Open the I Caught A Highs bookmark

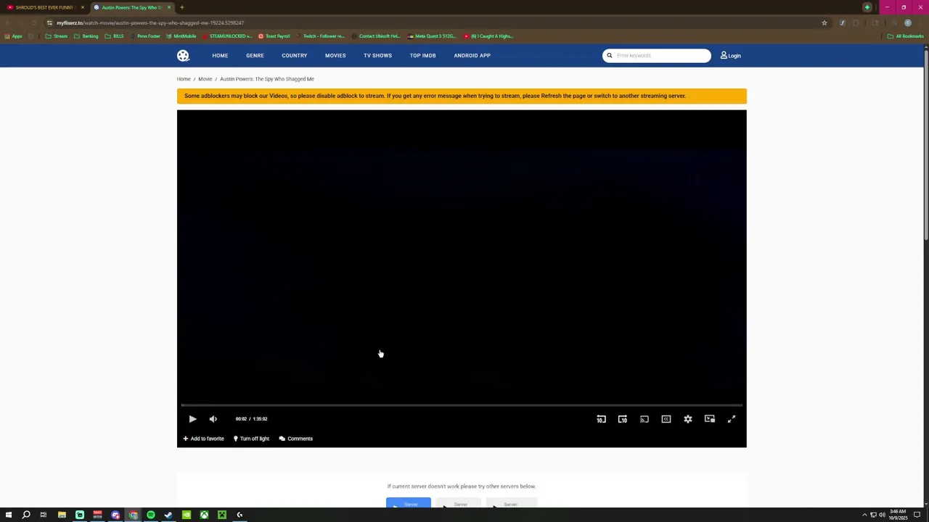[488, 36]
